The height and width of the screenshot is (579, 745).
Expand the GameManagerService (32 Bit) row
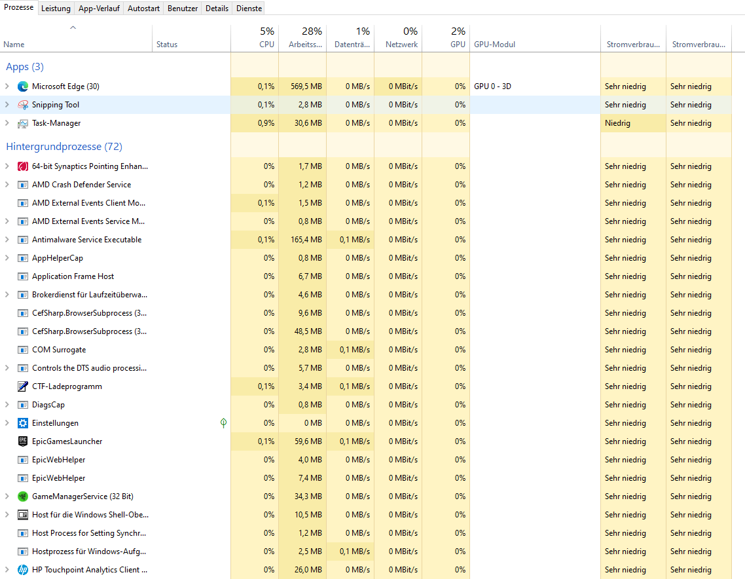pos(7,496)
